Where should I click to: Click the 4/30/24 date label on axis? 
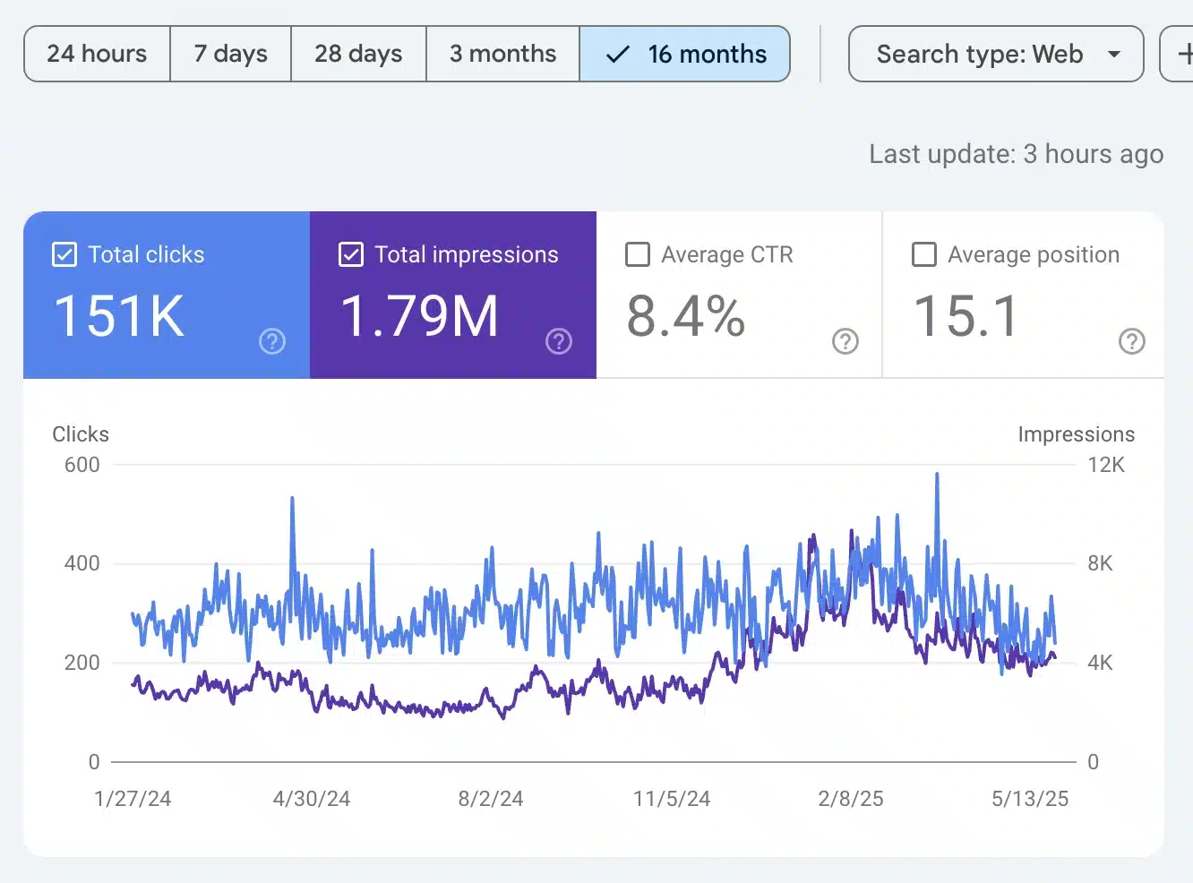pos(312,799)
